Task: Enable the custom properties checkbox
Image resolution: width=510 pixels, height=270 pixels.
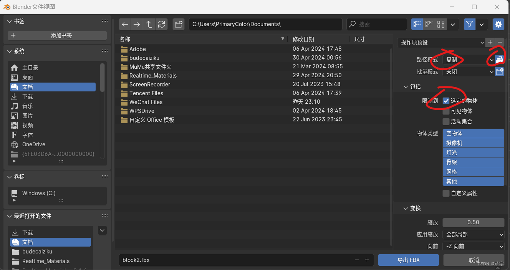Action: [x=446, y=193]
